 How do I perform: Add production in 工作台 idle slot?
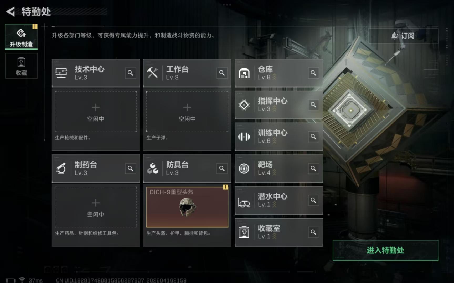(x=187, y=112)
